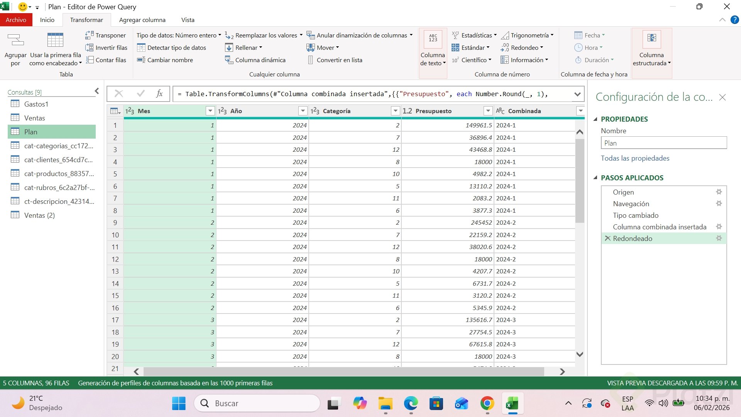Open gear settings for Origen step
This screenshot has width=741, height=417.
719,192
